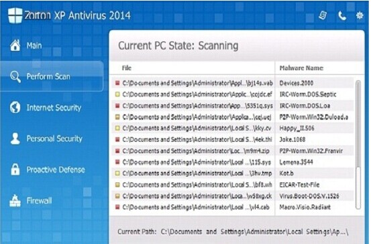The height and width of the screenshot is (244, 371).
Task: Open the Firewall section
Action: pos(39,201)
